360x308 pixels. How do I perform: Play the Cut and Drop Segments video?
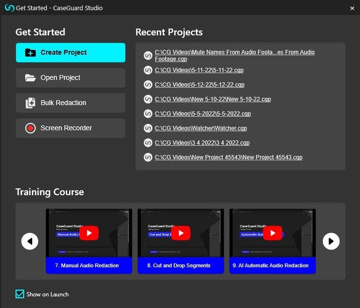(x=181, y=233)
